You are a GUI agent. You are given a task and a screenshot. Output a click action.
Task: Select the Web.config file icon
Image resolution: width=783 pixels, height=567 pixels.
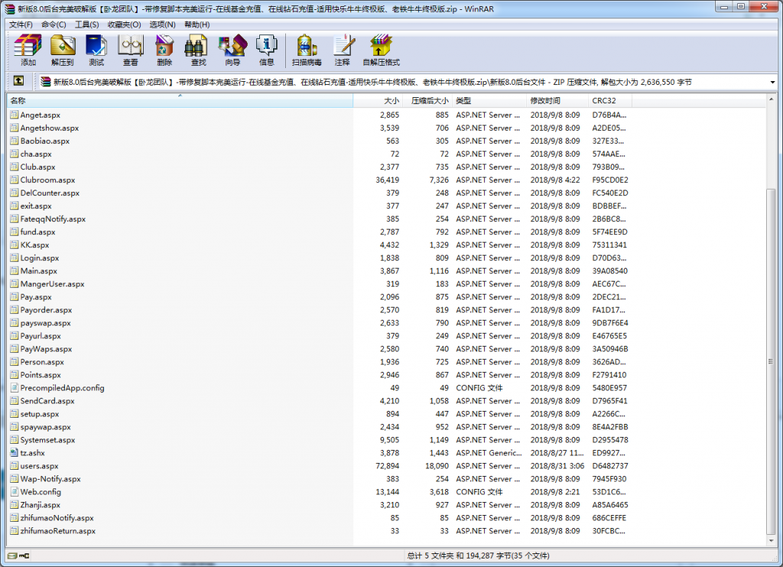pos(14,492)
